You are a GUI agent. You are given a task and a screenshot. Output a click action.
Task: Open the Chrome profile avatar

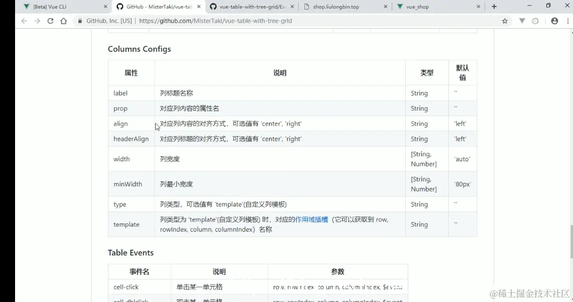pos(554,21)
